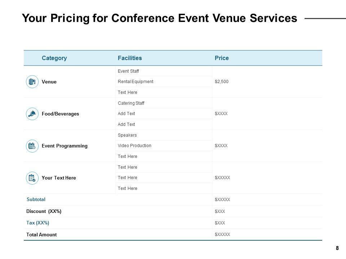The height and width of the screenshot is (259, 346).
Task: Click the Discount (XX%) label
Action: click(44, 211)
